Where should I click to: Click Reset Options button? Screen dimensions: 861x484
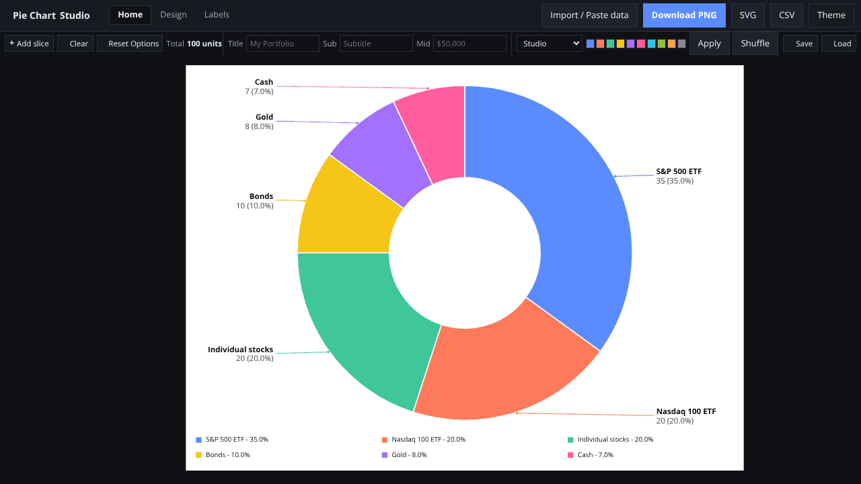coord(130,44)
